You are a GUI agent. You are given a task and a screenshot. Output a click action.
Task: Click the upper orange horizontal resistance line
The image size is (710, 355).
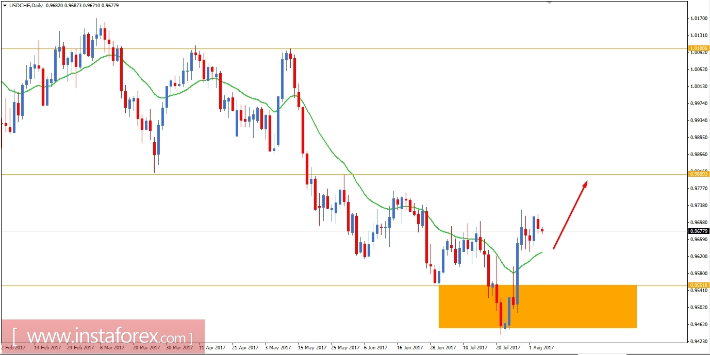[x=309, y=48]
